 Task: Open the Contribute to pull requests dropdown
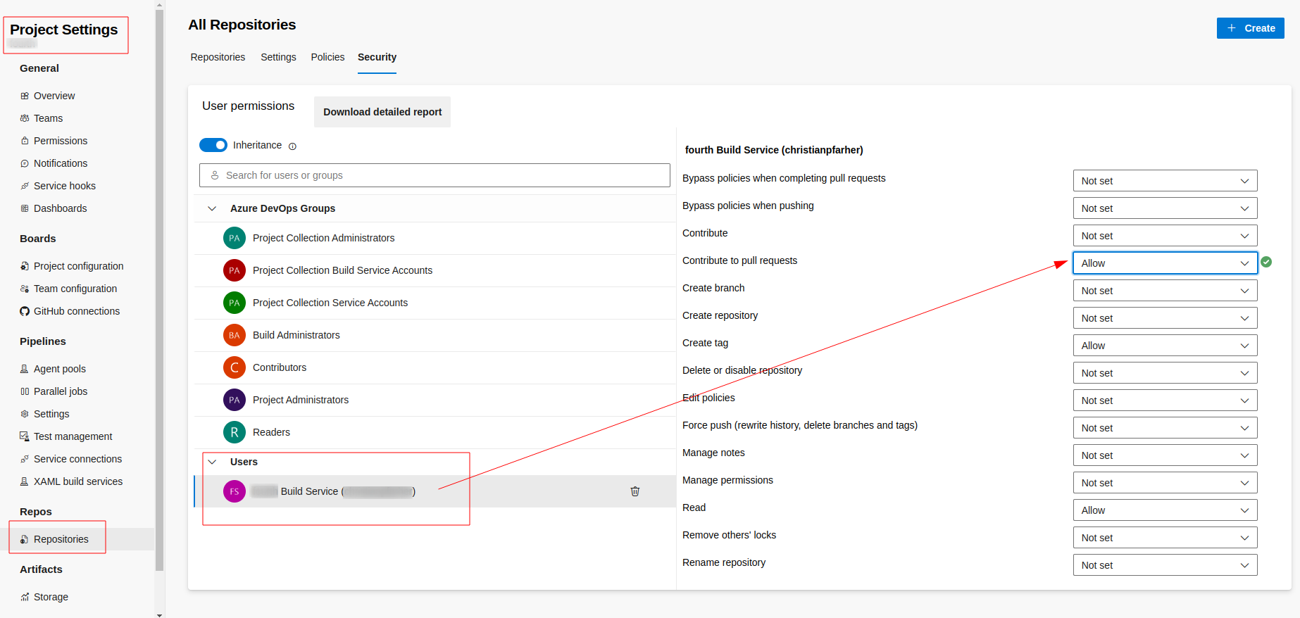coord(1164,263)
